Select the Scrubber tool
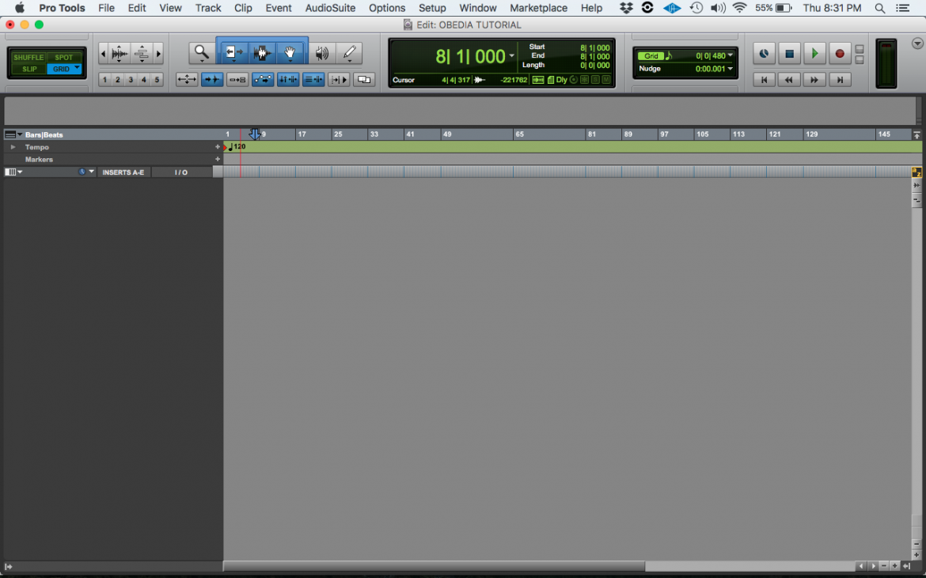Screen dimensions: 926x578 point(320,53)
